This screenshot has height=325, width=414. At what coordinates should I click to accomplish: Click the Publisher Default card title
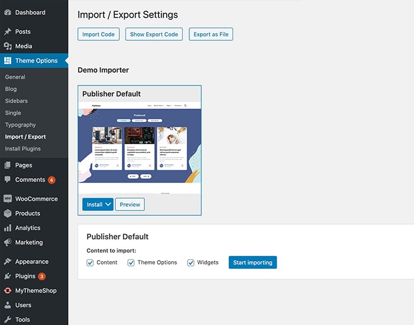pos(111,94)
